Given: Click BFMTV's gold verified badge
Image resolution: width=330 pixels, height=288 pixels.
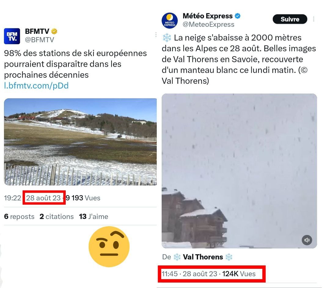Looking at the screenshot, I should (54, 31).
